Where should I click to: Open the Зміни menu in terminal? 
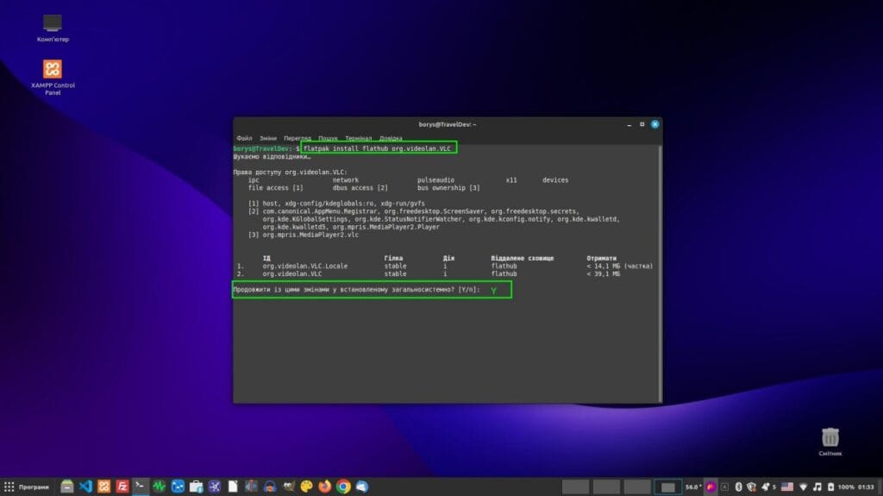pos(268,138)
